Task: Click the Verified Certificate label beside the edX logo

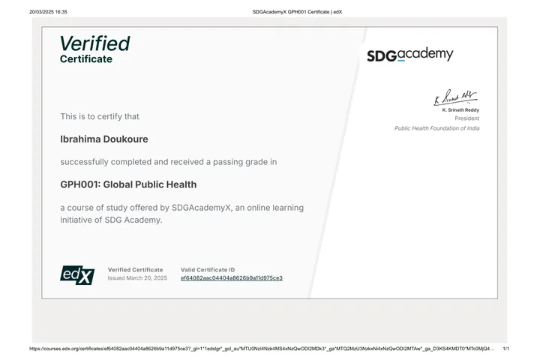Action: (x=135, y=270)
